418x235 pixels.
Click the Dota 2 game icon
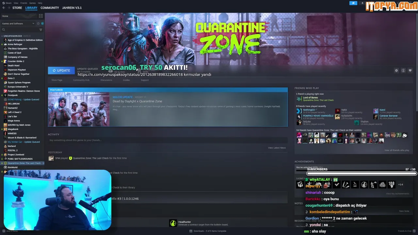click(x=5, y=78)
